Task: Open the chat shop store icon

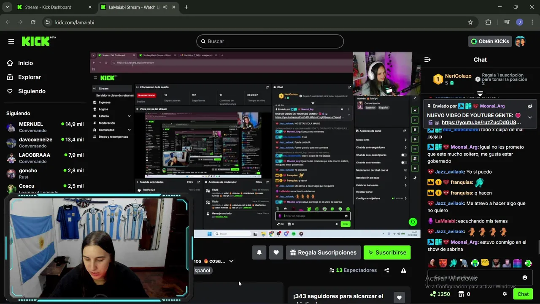Action: pos(461,294)
